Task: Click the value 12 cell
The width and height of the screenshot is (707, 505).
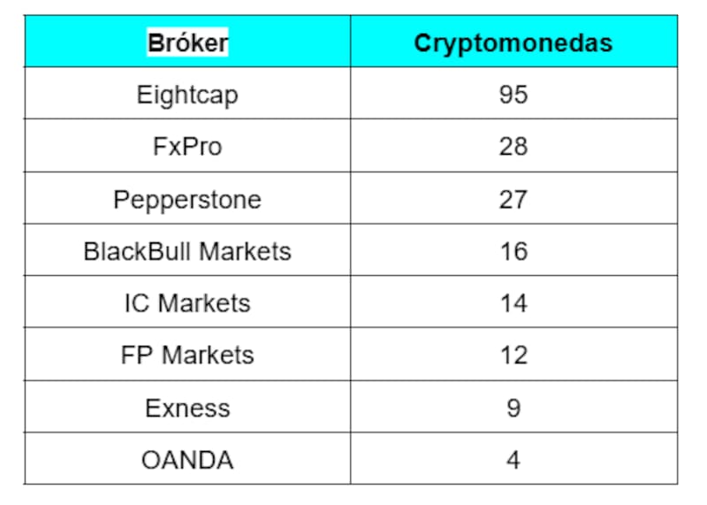Action: click(x=513, y=355)
